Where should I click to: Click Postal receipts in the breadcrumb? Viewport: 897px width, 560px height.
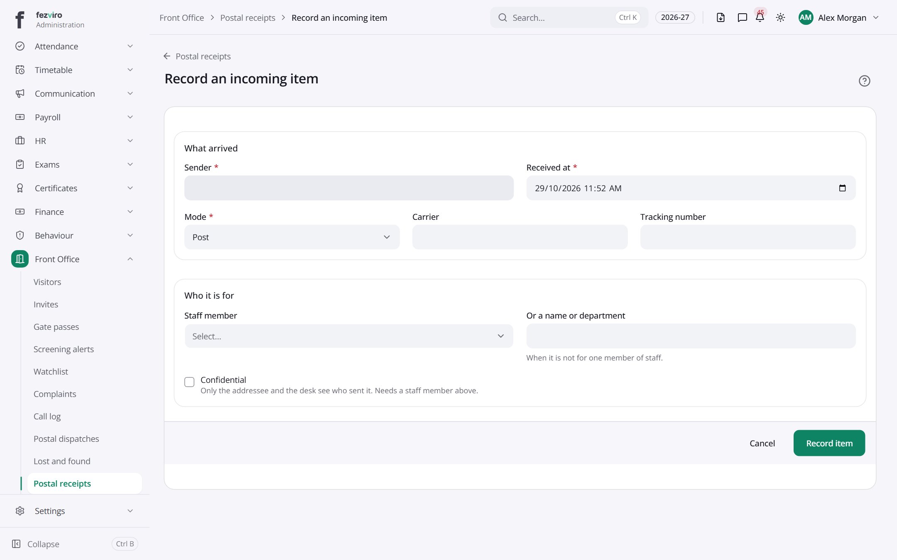pyautogui.click(x=248, y=17)
